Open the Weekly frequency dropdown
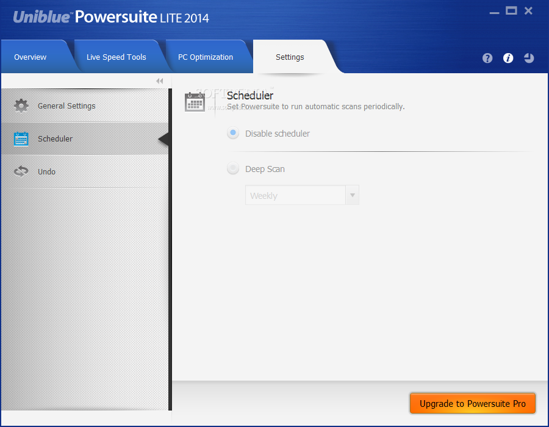Viewport: 549px width, 427px height. point(302,195)
